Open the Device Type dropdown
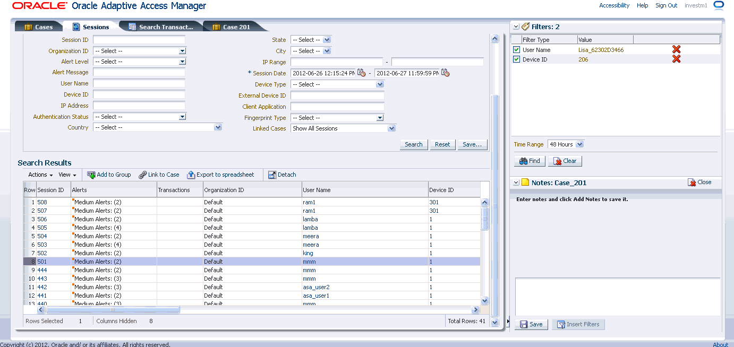734x347 pixels. click(380, 84)
